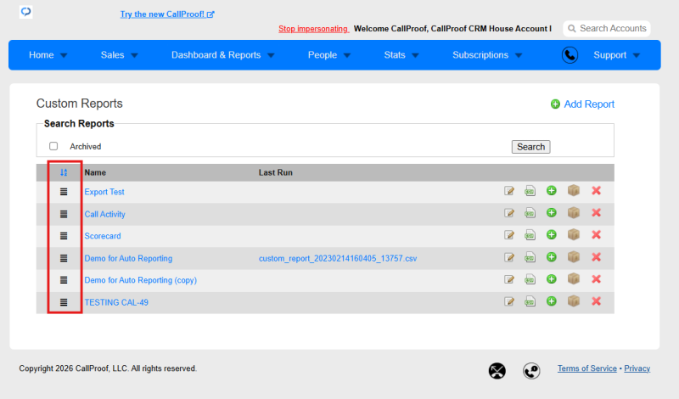
Task: Delete the Scorecard report
Action: (597, 235)
